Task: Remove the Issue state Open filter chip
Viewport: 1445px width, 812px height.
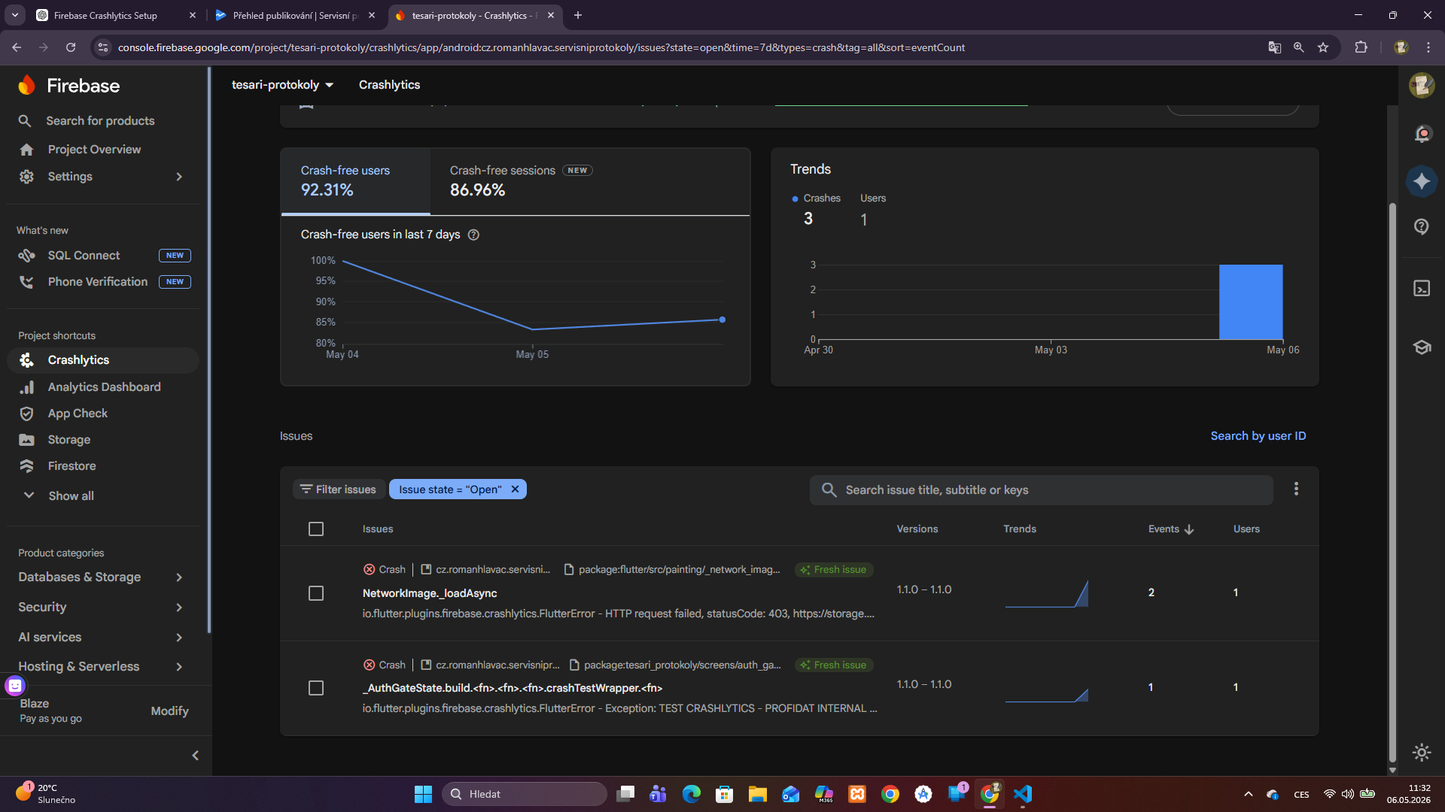Action: (516, 489)
